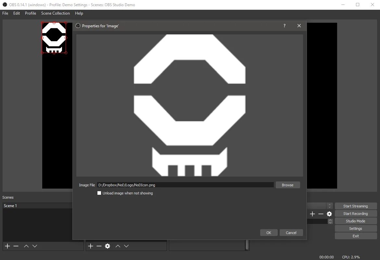Close the Properties for 'Image' dialog
This screenshot has width=380, height=260.
point(299,26)
